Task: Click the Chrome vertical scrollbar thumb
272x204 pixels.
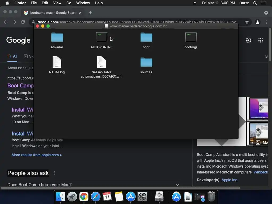Action: coord(270,44)
